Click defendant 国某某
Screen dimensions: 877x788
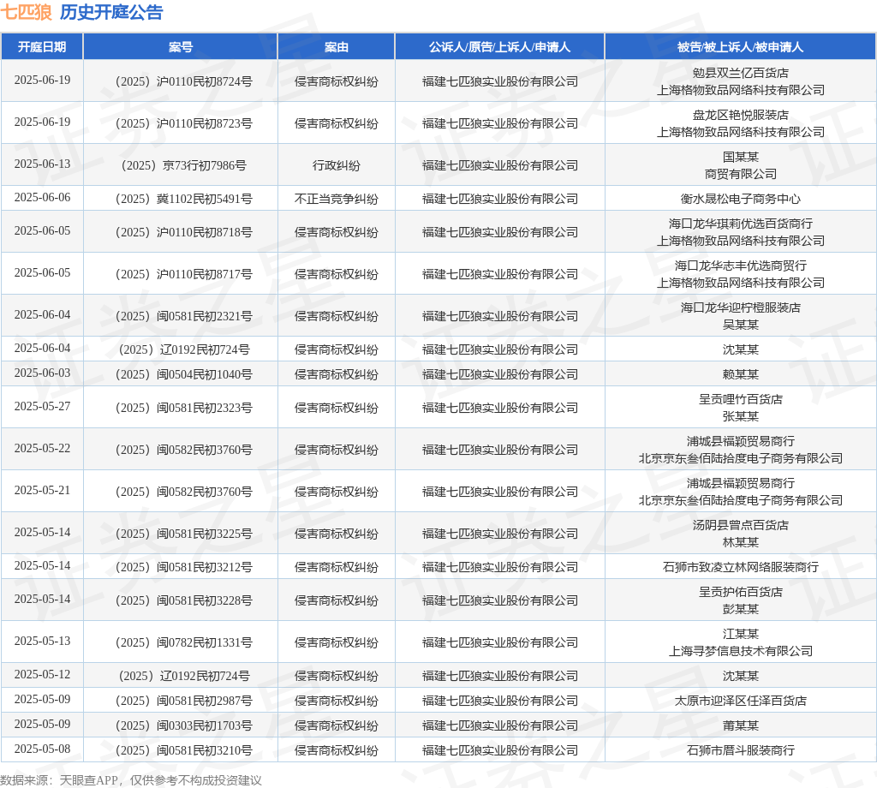tap(741, 157)
